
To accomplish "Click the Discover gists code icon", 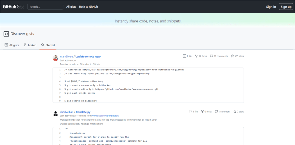I will tap(6, 34).
